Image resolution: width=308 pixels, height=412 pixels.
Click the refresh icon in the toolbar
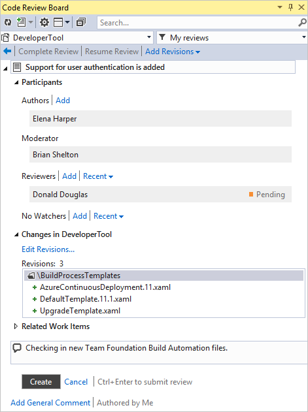coord(8,22)
